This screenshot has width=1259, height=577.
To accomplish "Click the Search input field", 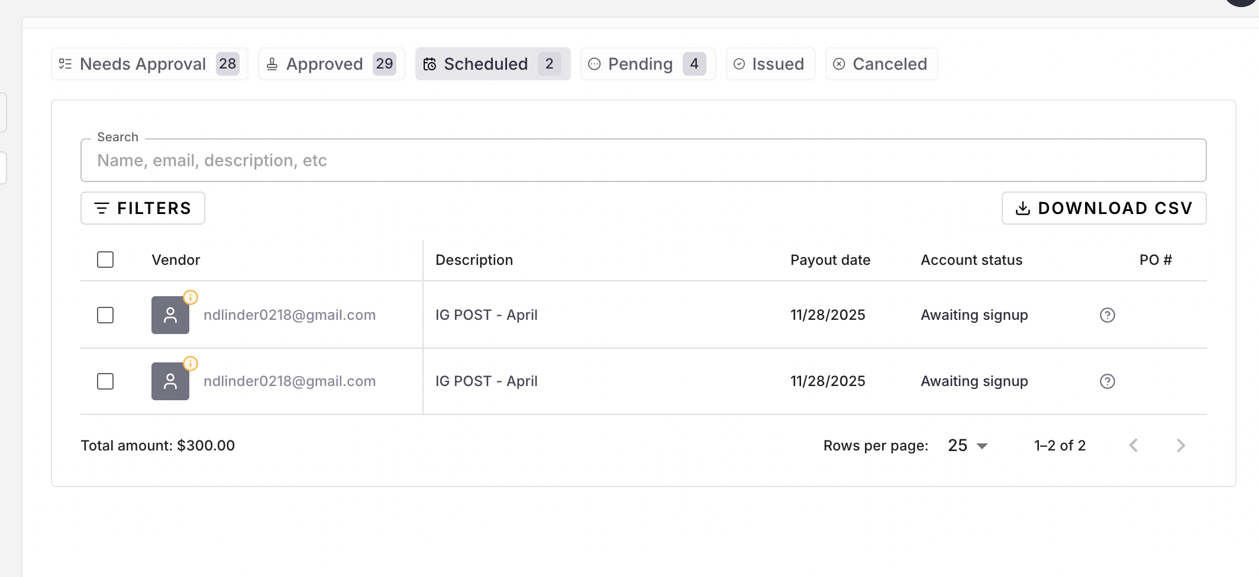I will tap(643, 161).
